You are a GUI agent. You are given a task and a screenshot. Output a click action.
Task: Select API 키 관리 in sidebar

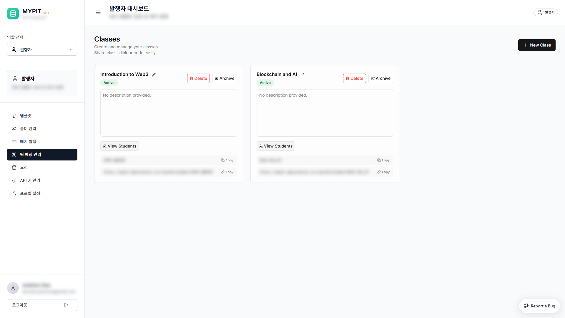pyautogui.click(x=30, y=180)
